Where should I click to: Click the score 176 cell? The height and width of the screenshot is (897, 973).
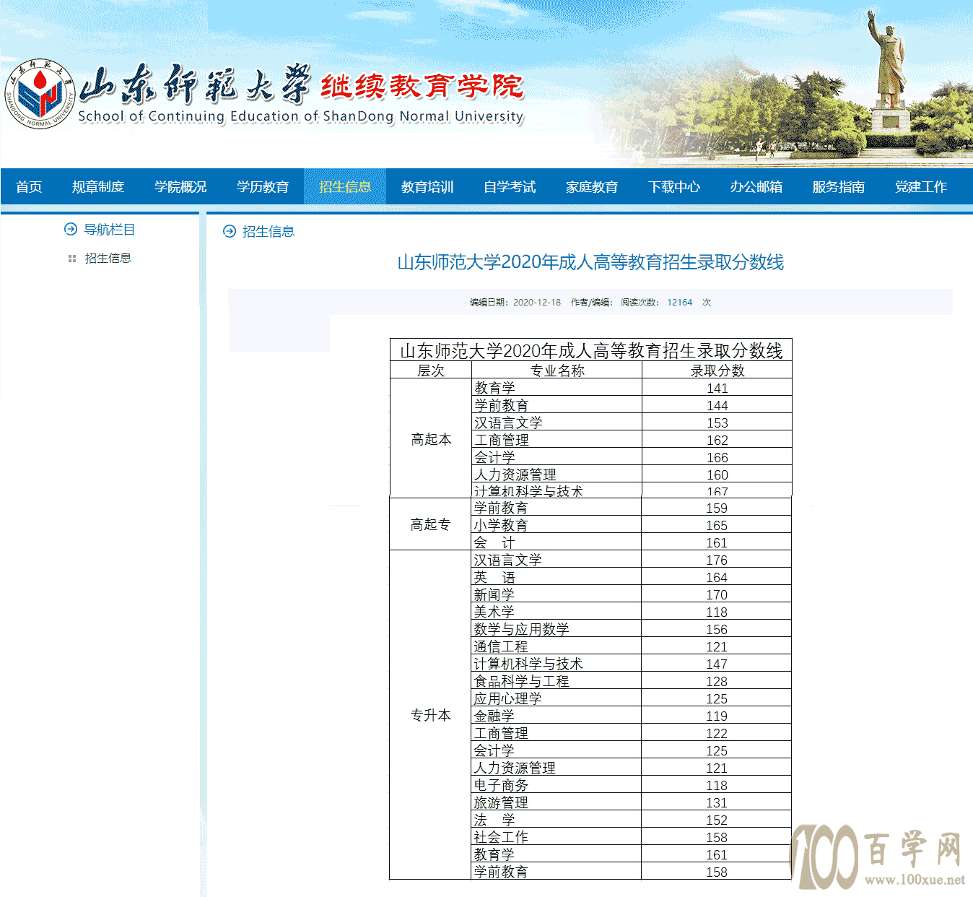pyautogui.click(x=717, y=560)
